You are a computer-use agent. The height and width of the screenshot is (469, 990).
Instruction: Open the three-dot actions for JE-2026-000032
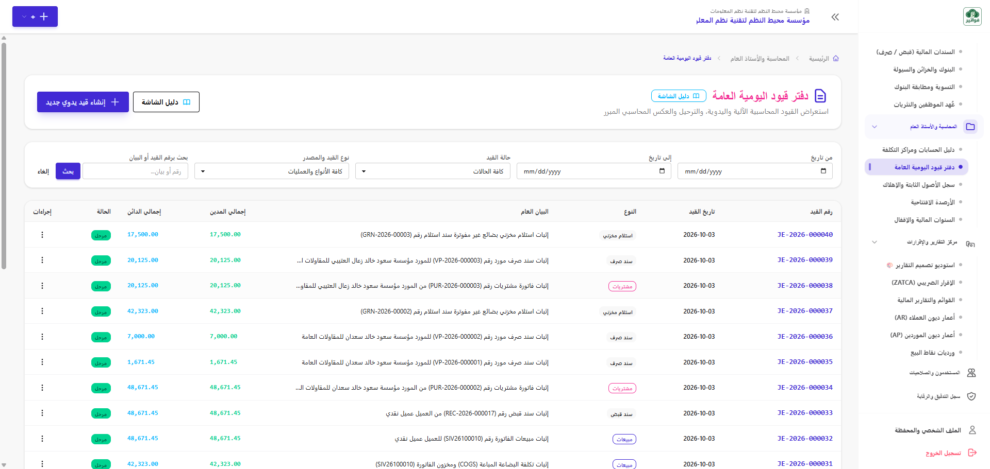(x=42, y=439)
